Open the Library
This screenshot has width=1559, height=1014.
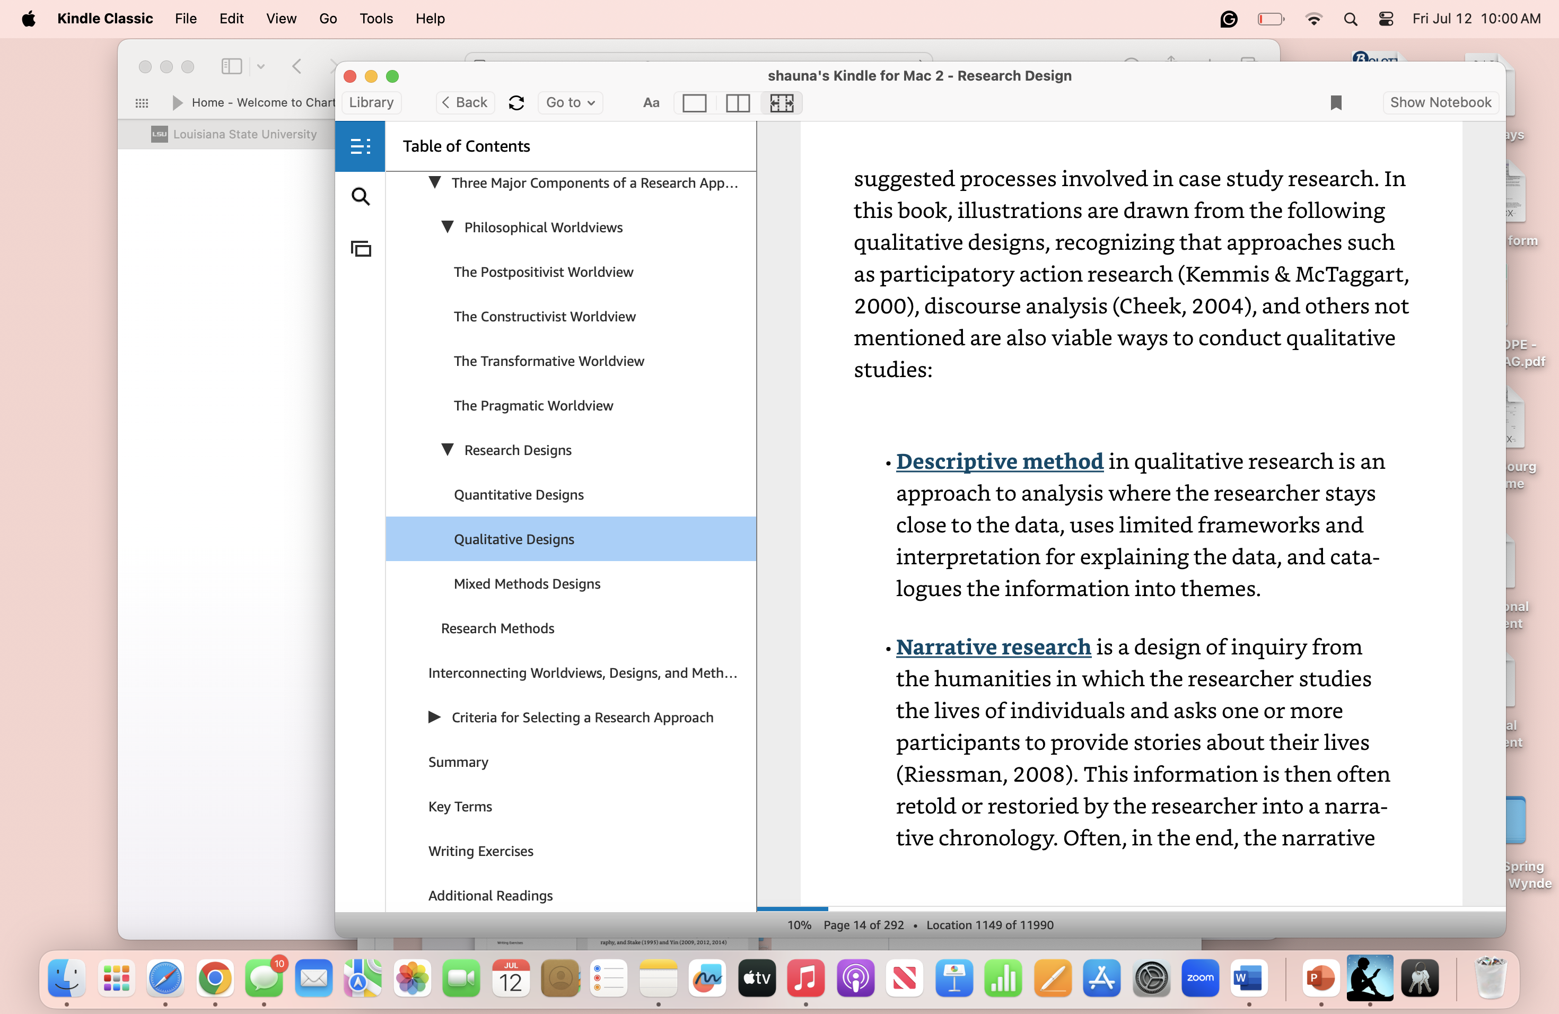[x=371, y=103]
